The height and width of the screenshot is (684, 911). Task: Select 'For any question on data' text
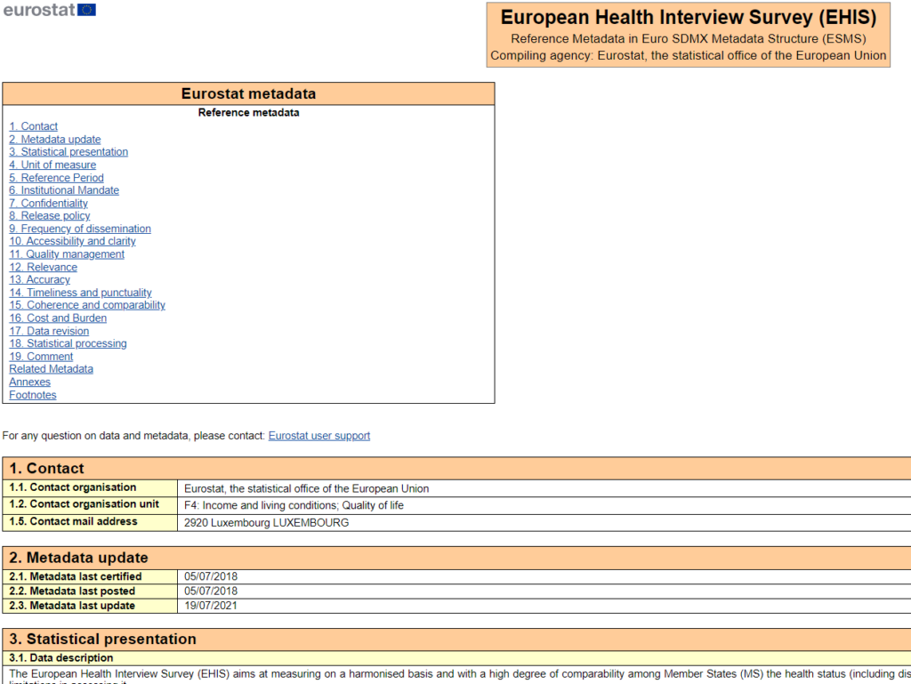pyautogui.click(x=133, y=436)
